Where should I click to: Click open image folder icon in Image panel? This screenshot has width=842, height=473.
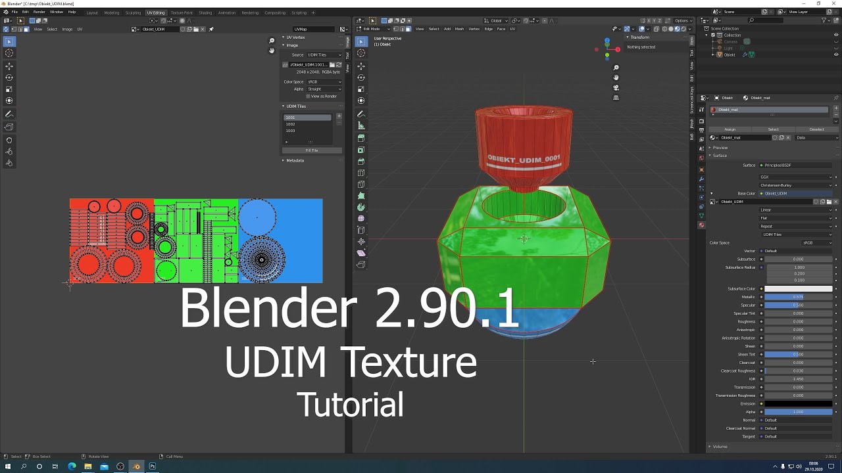pos(332,65)
